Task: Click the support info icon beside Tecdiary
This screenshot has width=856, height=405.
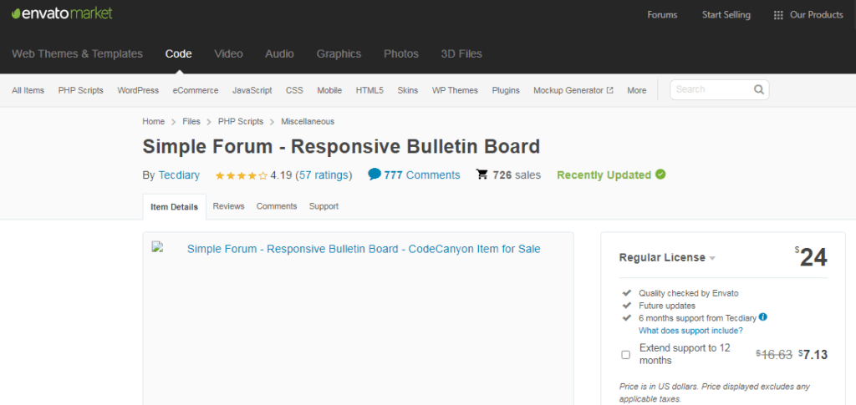Action: pos(763,317)
